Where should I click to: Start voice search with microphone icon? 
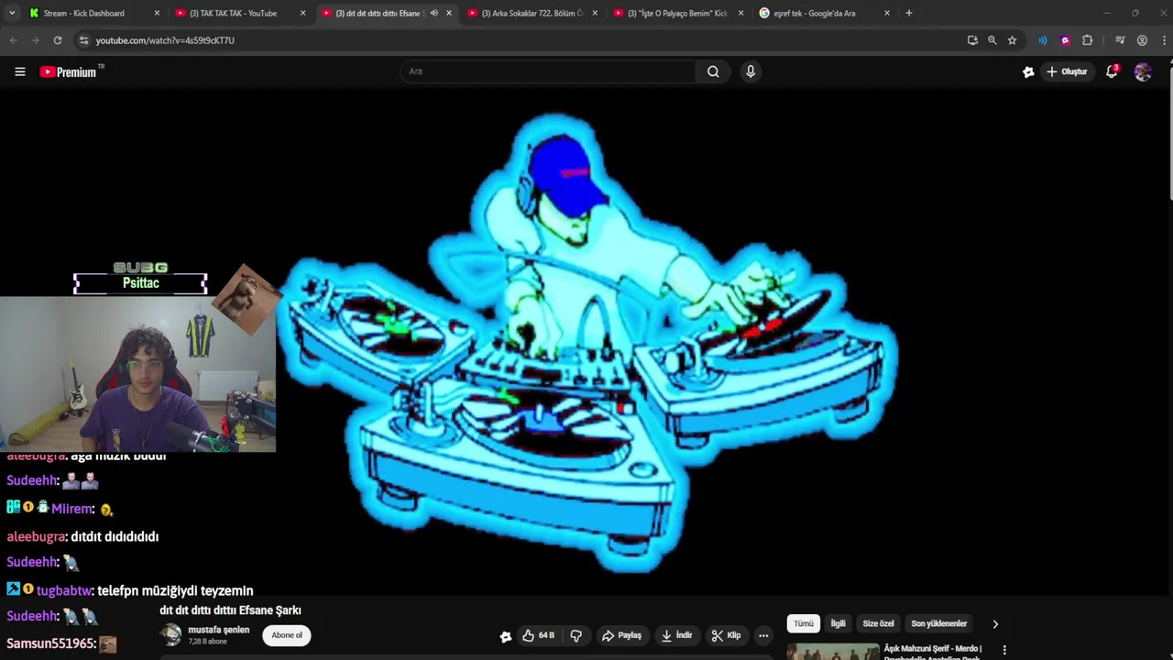(x=751, y=71)
